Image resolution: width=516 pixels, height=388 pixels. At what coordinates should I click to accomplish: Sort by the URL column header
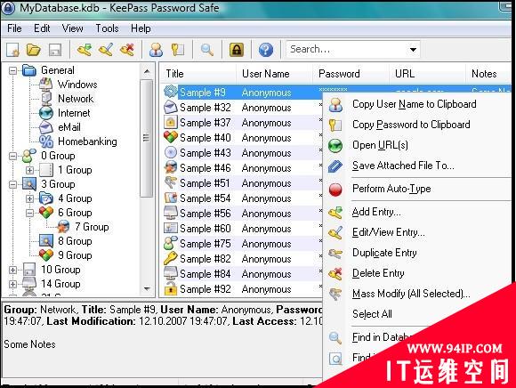point(427,74)
